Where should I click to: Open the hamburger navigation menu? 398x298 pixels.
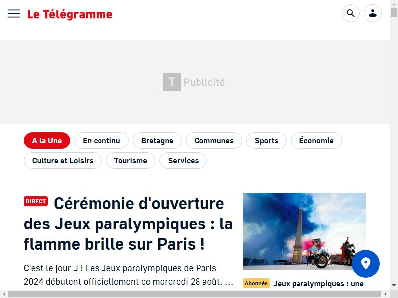pyautogui.click(x=14, y=14)
